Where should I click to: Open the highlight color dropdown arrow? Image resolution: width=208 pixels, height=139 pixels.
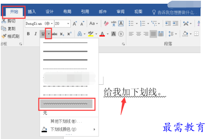(96, 34)
